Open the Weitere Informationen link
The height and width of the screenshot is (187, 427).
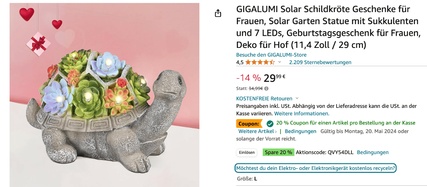[301, 113]
